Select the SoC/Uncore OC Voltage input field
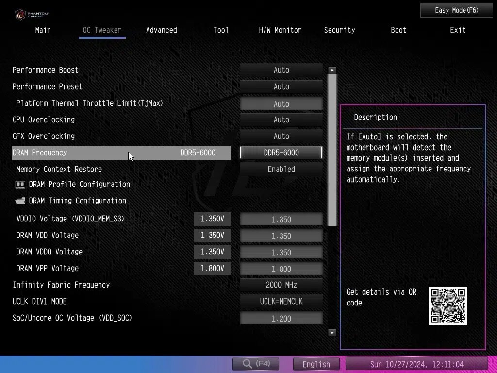The image size is (497, 373). click(281, 319)
